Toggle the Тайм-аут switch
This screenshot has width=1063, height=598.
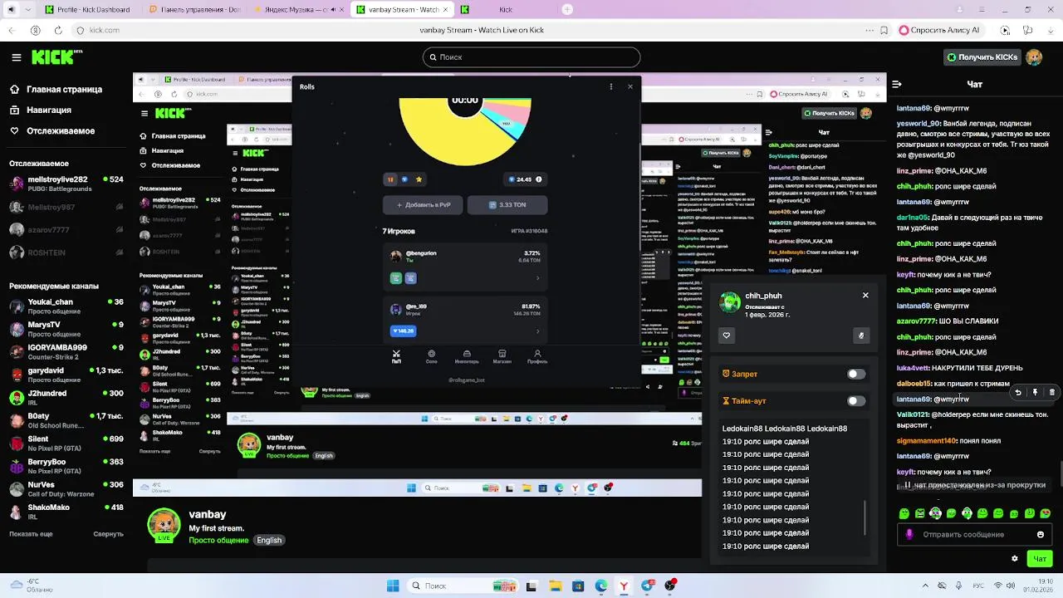pyautogui.click(x=856, y=400)
